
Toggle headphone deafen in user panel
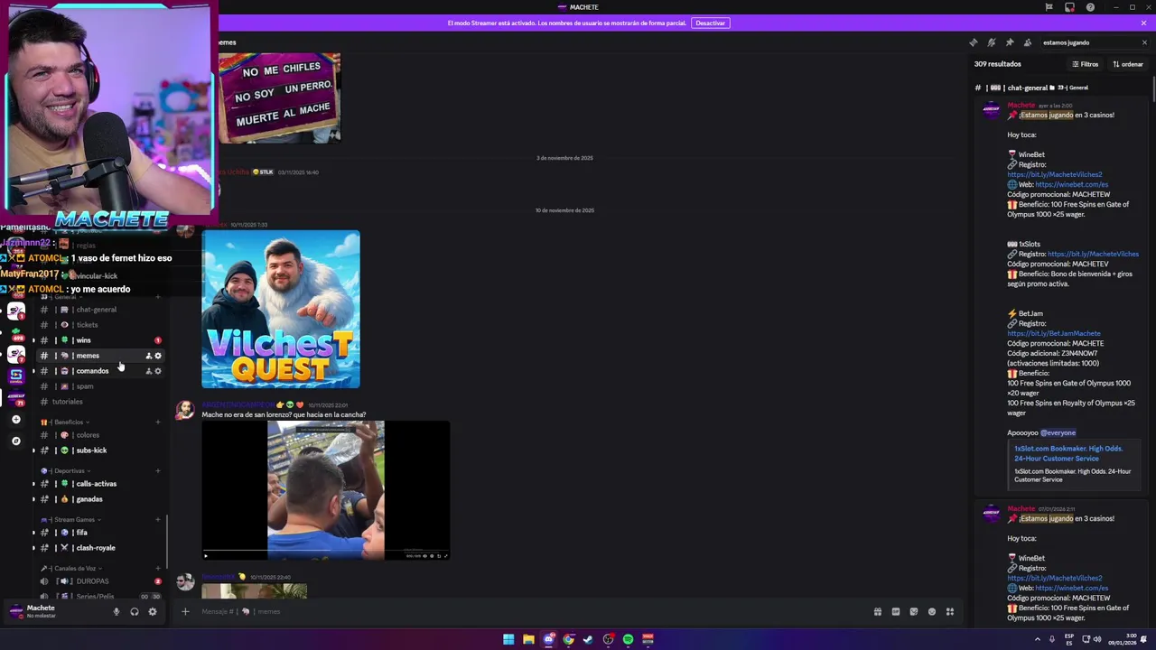[134, 612]
